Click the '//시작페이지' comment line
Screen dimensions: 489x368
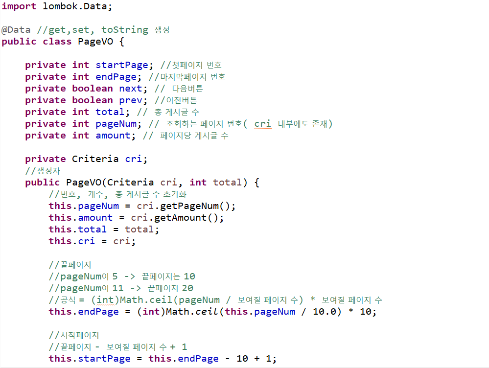pyautogui.click(x=73, y=335)
